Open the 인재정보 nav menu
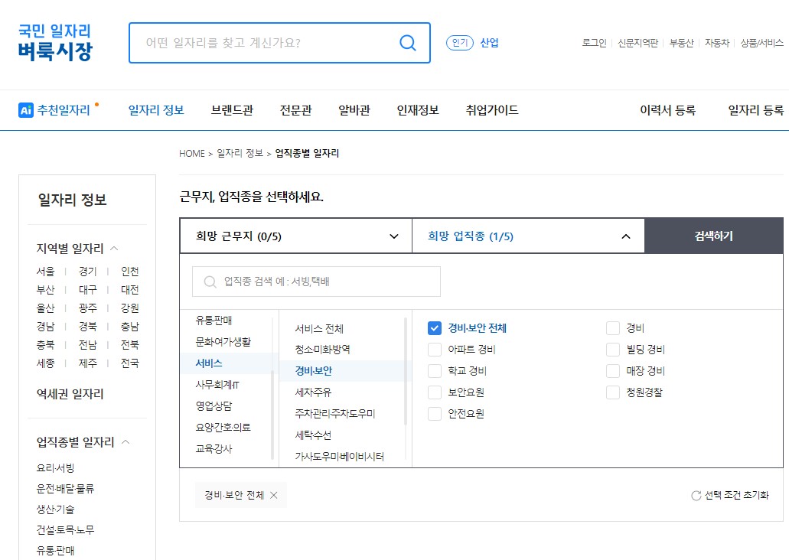The width and height of the screenshot is (789, 560). [418, 109]
